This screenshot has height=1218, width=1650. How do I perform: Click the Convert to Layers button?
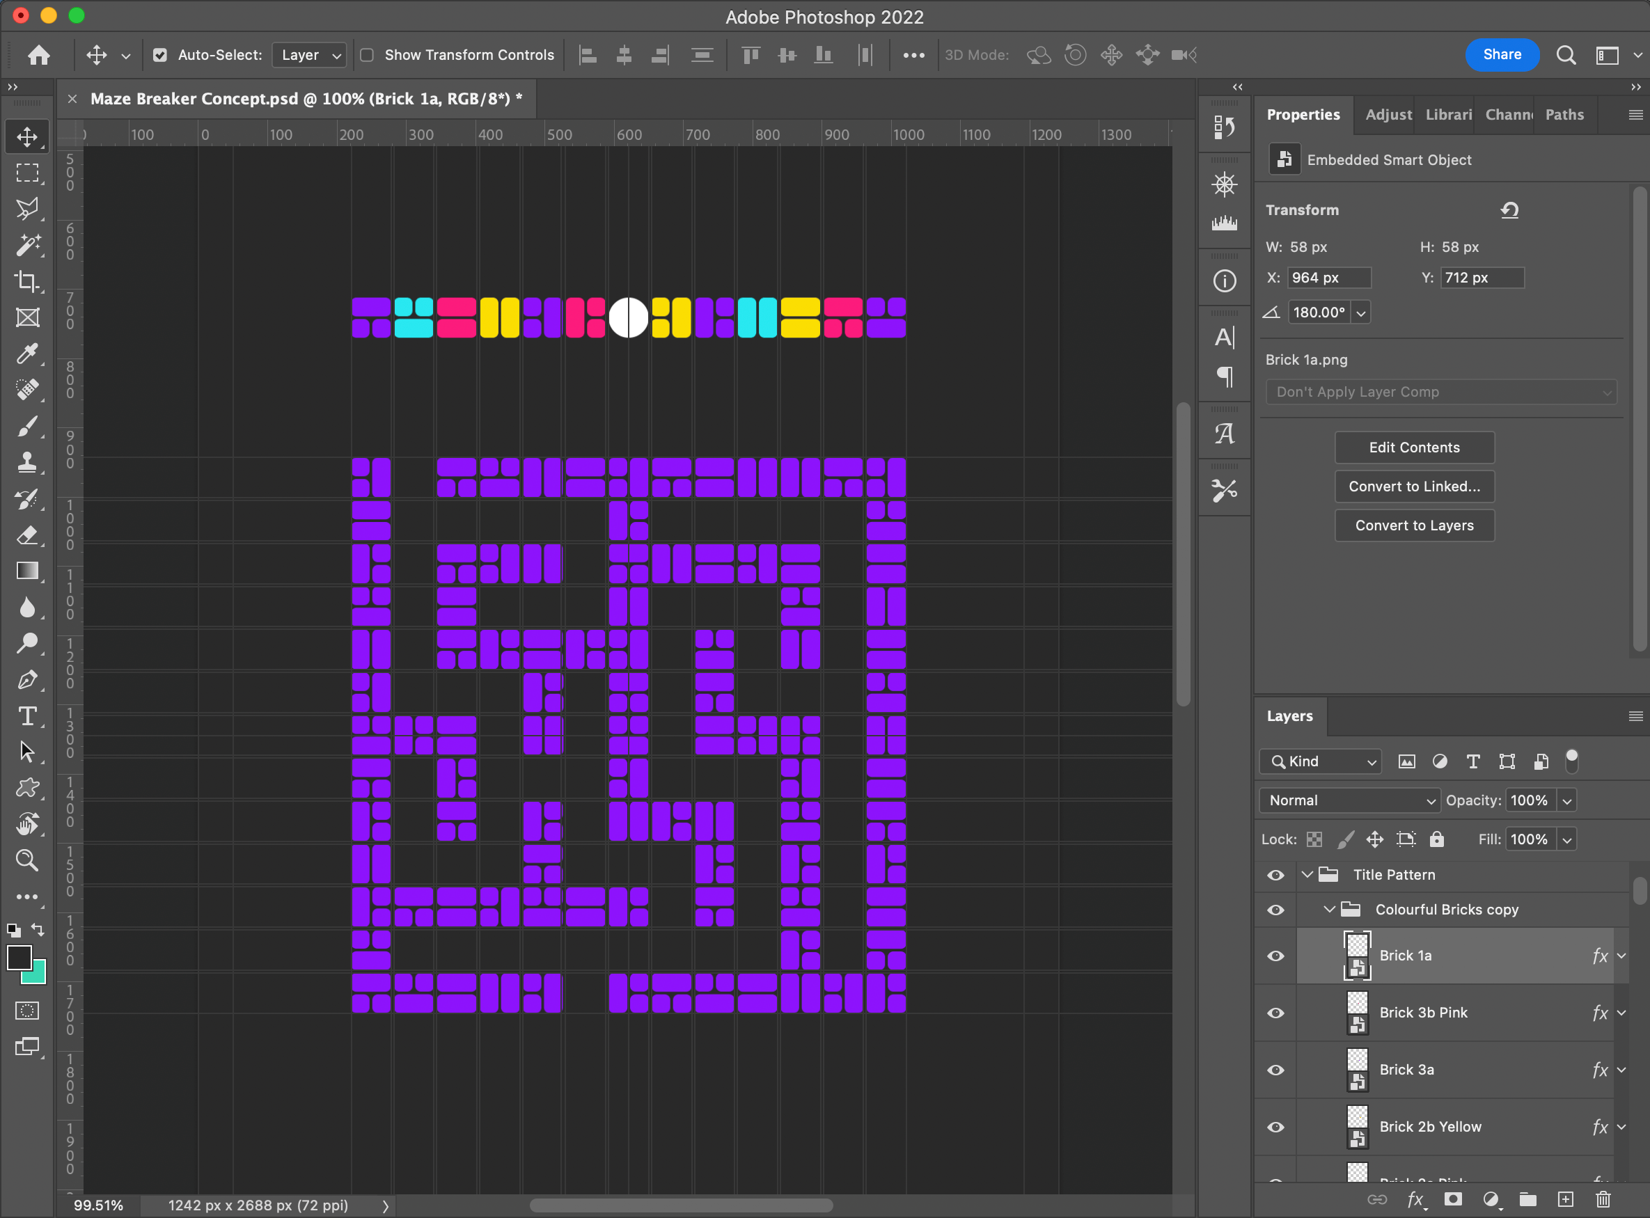(x=1414, y=525)
